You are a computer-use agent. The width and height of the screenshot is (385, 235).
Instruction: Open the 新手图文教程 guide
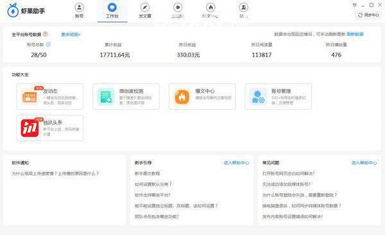point(147,173)
